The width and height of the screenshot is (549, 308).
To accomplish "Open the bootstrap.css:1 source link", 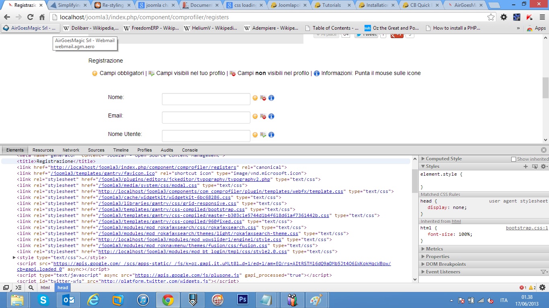I will pos(527,228).
